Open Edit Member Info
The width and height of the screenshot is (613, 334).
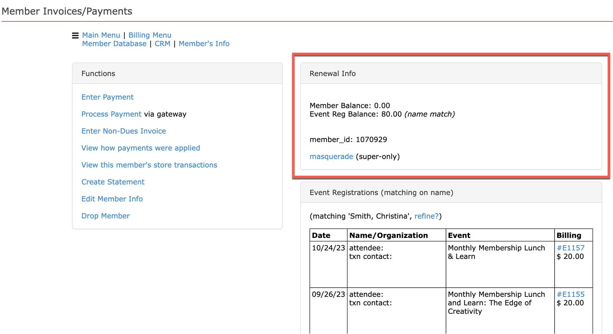click(x=112, y=199)
